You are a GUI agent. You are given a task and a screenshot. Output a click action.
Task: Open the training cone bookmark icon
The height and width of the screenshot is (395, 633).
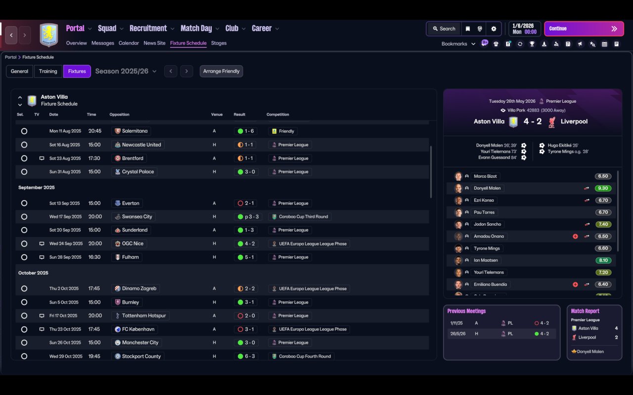pyautogui.click(x=544, y=44)
